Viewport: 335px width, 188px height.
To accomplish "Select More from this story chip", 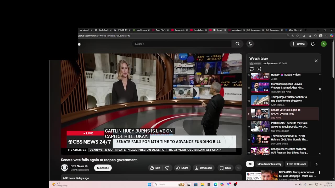I will point(269,164).
